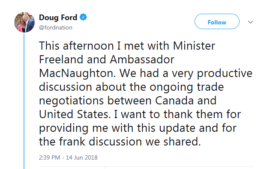Click the words very productive in the tweet
This screenshot has height=169, width=267.
[212, 74]
